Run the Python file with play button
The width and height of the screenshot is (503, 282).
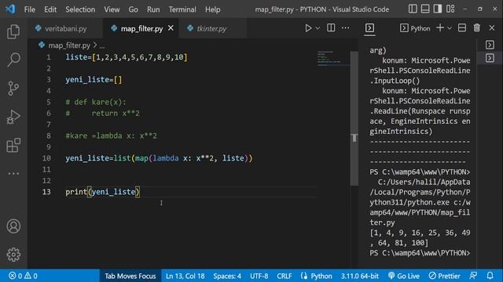(308, 28)
